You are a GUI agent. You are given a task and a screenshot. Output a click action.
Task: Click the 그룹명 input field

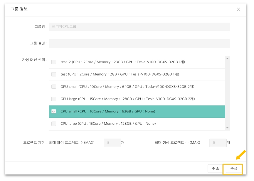[139, 27]
